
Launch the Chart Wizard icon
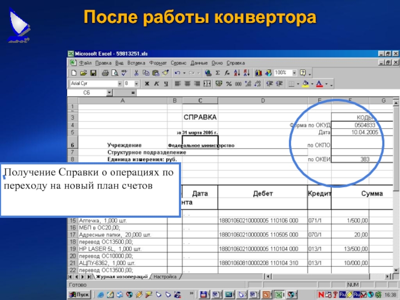pos(258,73)
